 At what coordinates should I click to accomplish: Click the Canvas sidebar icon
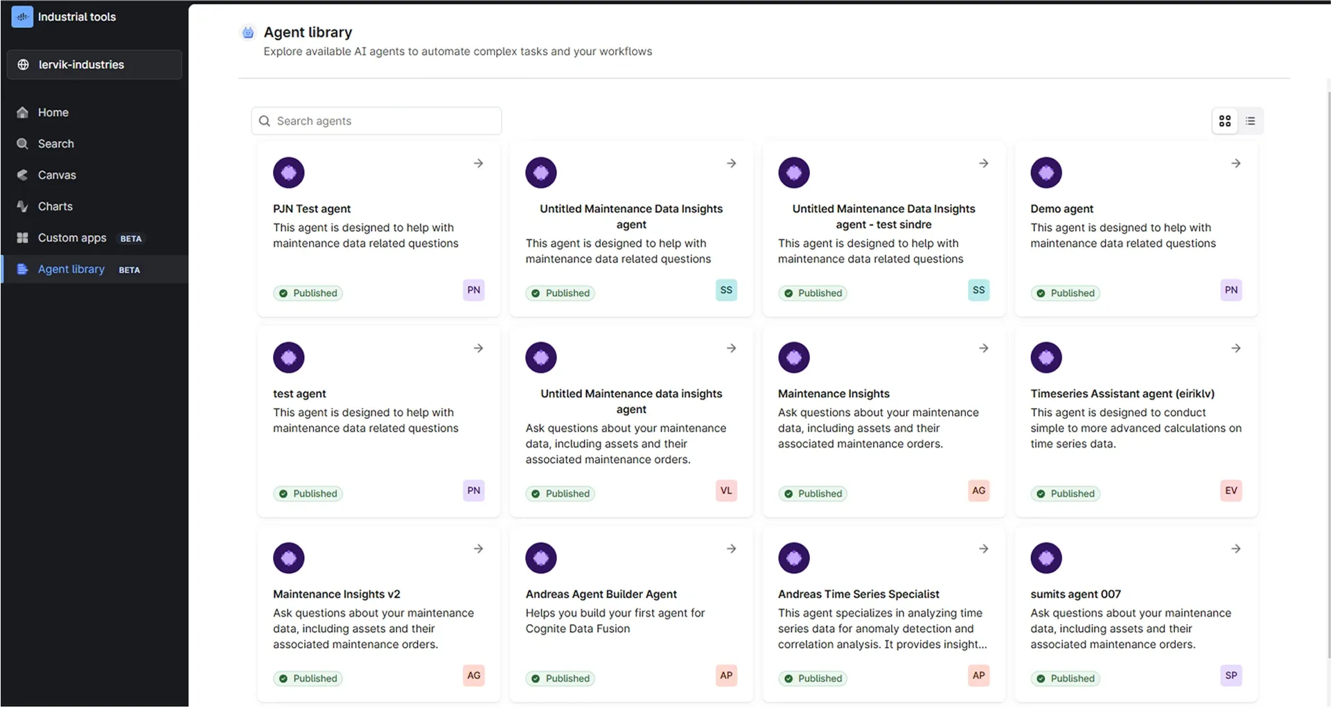pos(22,175)
